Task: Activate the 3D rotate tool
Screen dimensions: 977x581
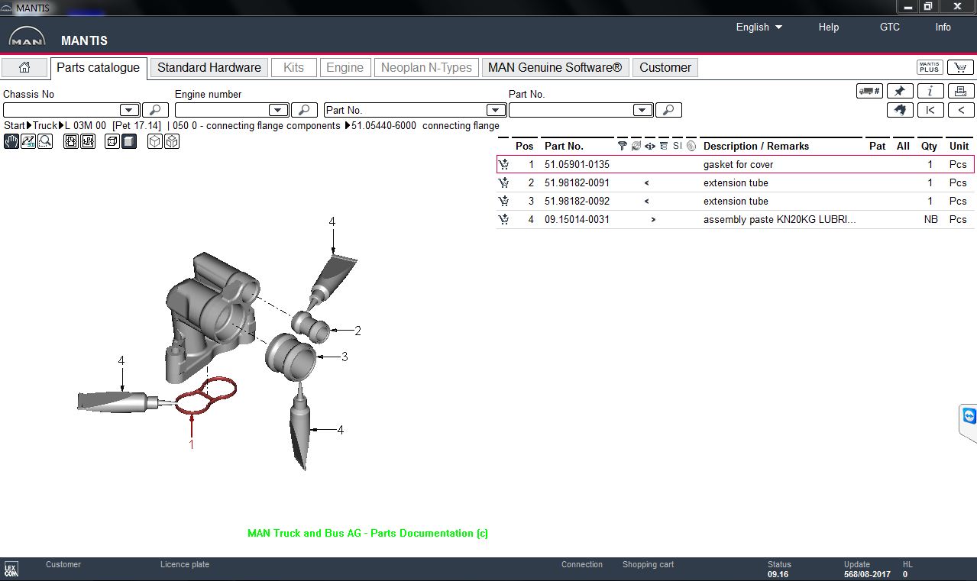Action: pos(28,141)
